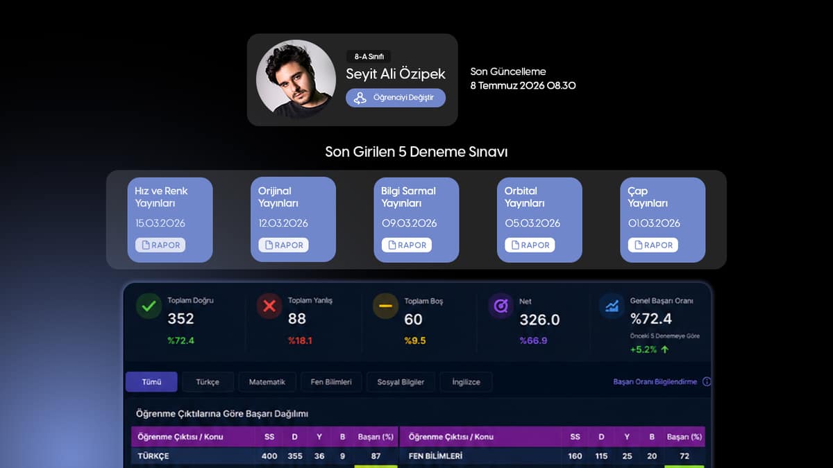Click the swap icon in Öğrenciyi Değiştir
Screen dimensions: 833x468
pos(360,98)
